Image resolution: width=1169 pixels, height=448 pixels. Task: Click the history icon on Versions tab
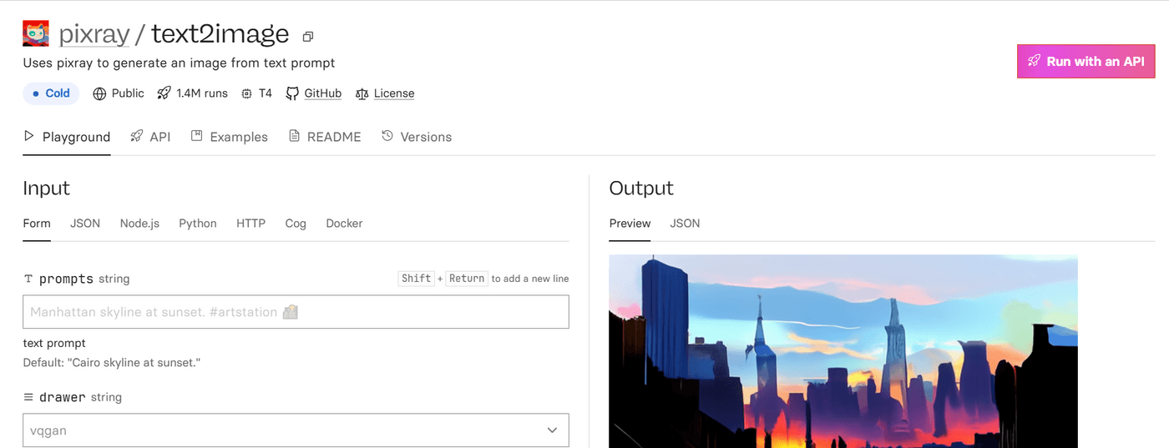[387, 136]
